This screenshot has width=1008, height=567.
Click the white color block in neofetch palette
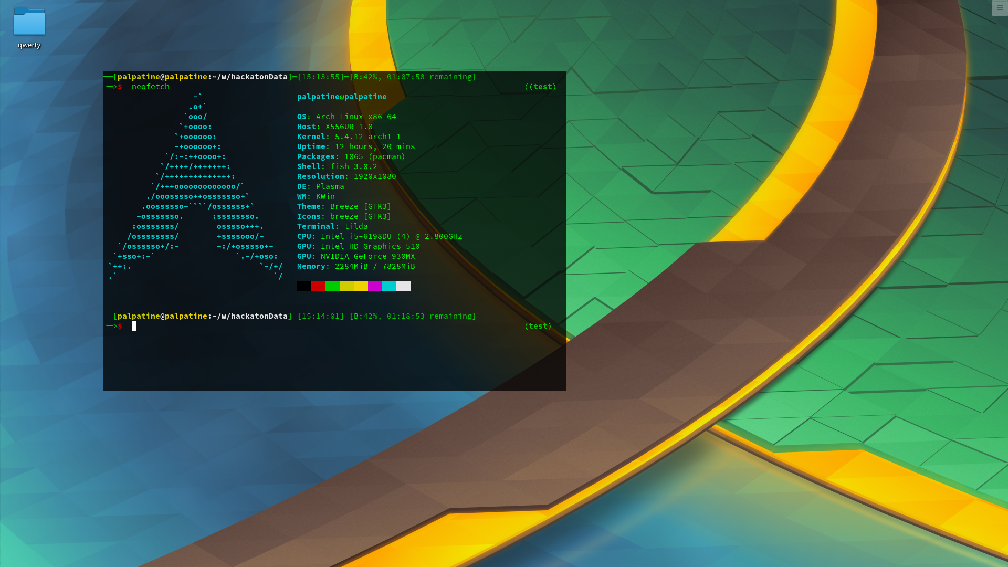(403, 286)
